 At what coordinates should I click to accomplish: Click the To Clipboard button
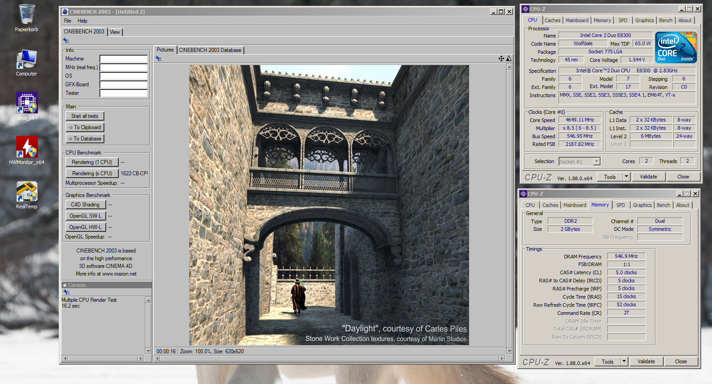(x=85, y=127)
